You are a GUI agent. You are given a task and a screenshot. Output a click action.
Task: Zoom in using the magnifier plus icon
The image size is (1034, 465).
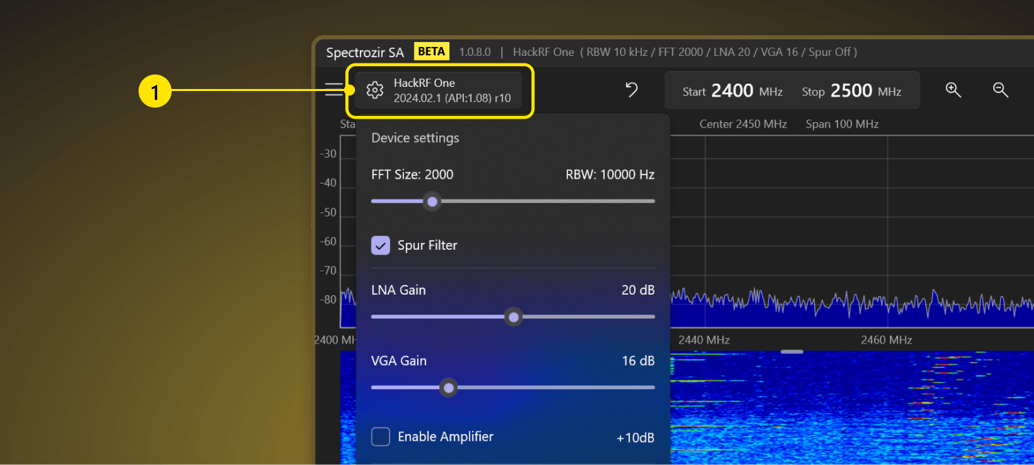tap(953, 90)
